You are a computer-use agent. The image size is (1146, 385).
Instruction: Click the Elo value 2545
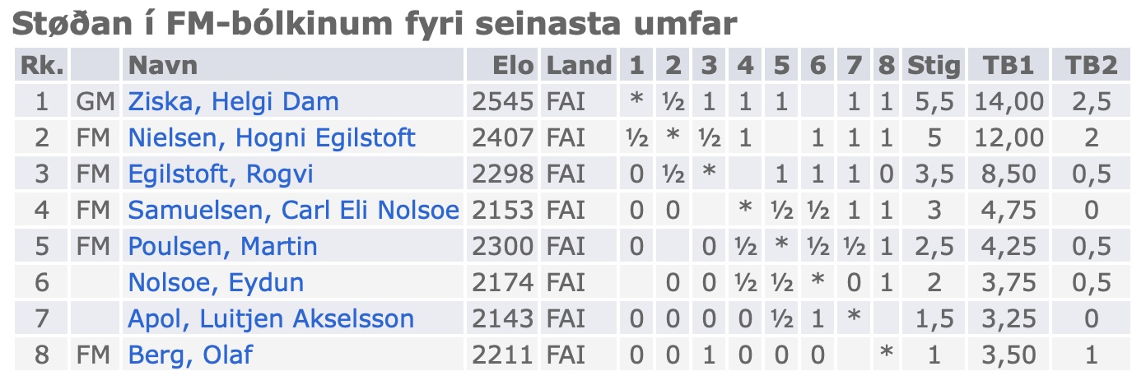tap(503, 102)
